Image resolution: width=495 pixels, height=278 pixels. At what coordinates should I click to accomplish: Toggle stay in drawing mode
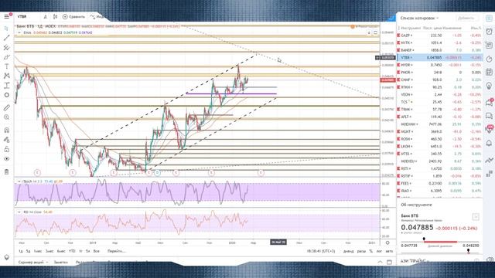tap(7, 140)
